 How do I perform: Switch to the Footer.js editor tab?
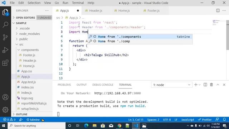pos(154,10)
